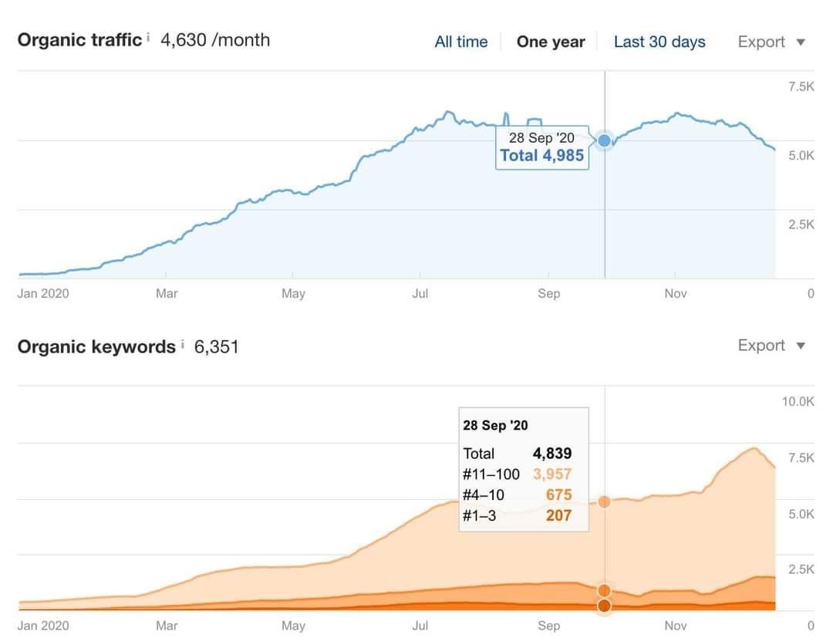Click '28 Sep '20' date in keywords tooltip
The width and height of the screenshot is (833, 638).
click(495, 425)
